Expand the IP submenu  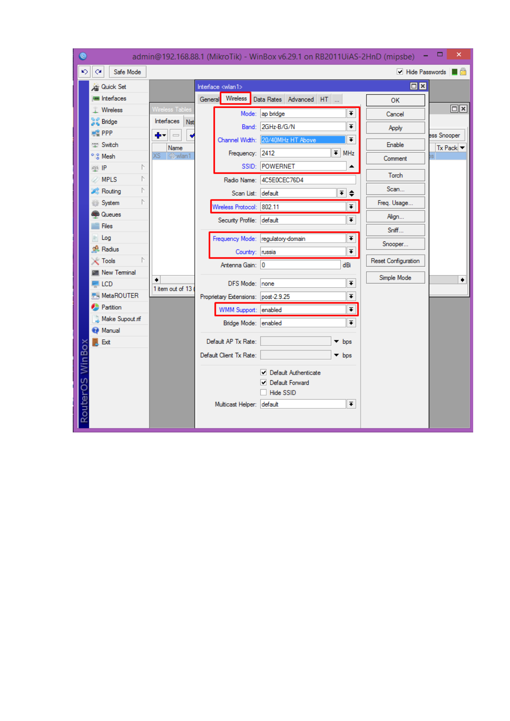(143, 167)
